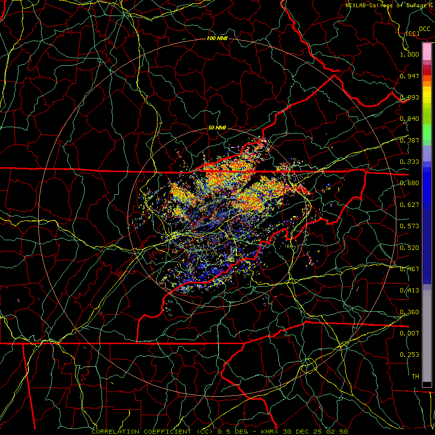Click the 0.947 legend value

pos(409,76)
